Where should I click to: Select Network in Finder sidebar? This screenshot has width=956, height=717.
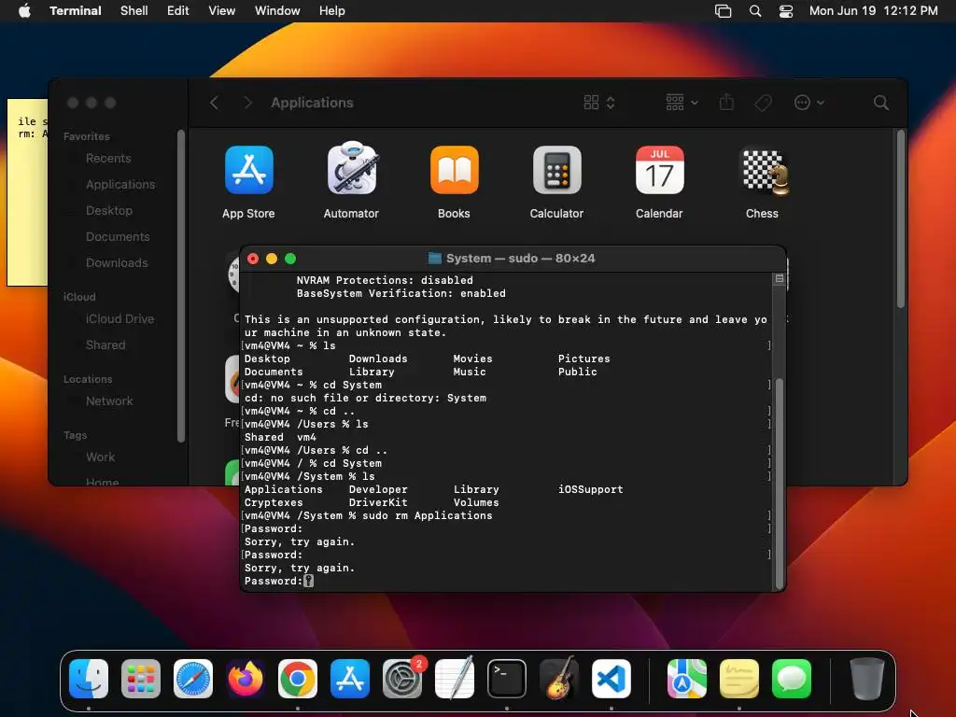109,401
